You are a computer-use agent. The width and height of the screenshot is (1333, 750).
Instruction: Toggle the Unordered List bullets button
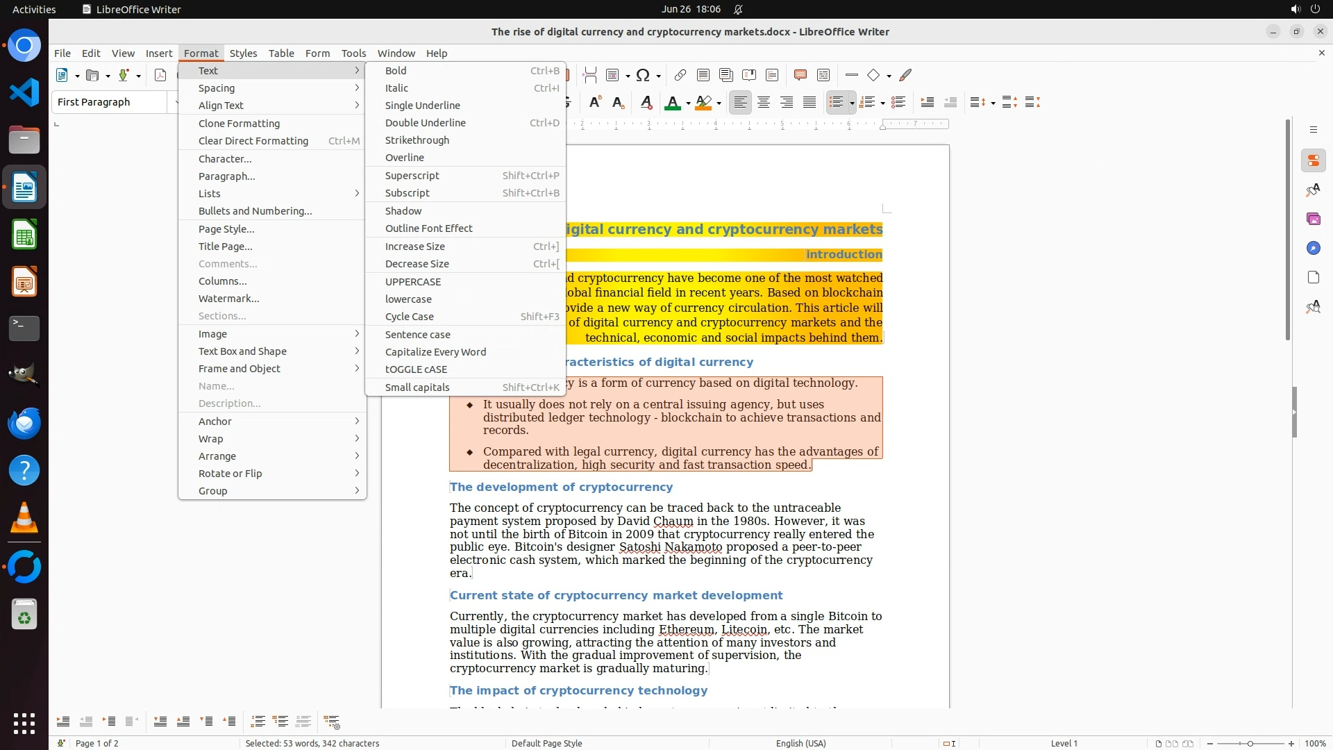(836, 103)
